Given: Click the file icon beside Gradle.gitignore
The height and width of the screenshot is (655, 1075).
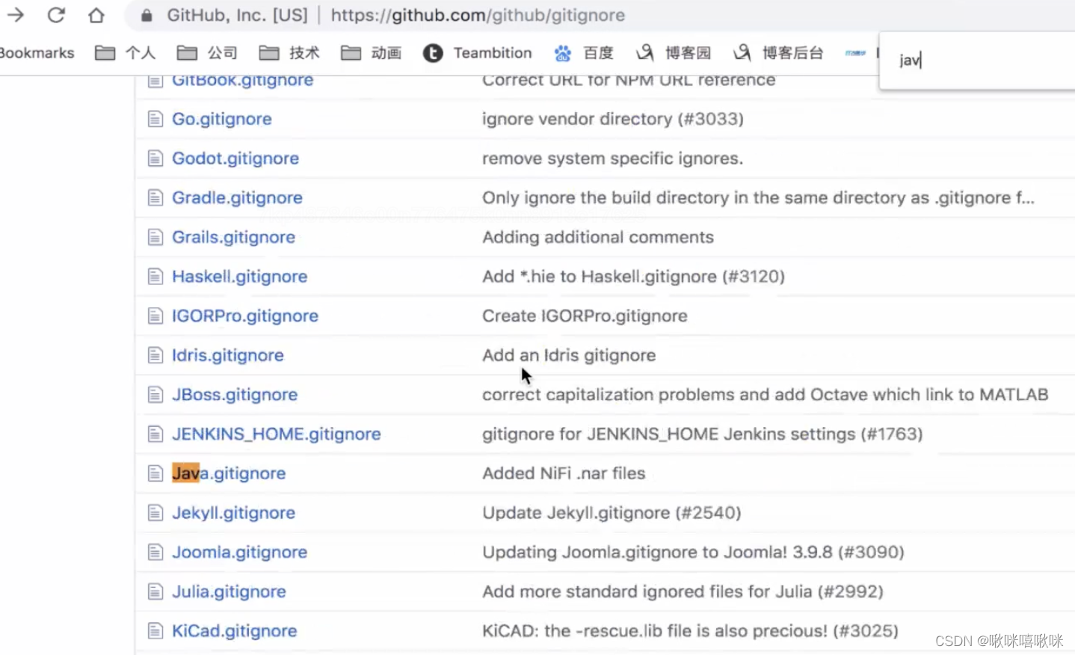Looking at the screenshot, I should coord(155,198).
